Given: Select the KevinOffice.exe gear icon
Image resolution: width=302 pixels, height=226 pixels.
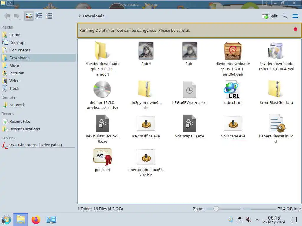Looking at the screenshot, I should (x=146, y=123).
